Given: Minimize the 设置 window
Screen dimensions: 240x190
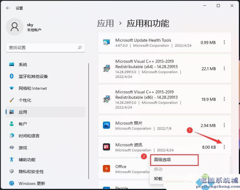Looking at the screenshot, I should coord(205,6).
